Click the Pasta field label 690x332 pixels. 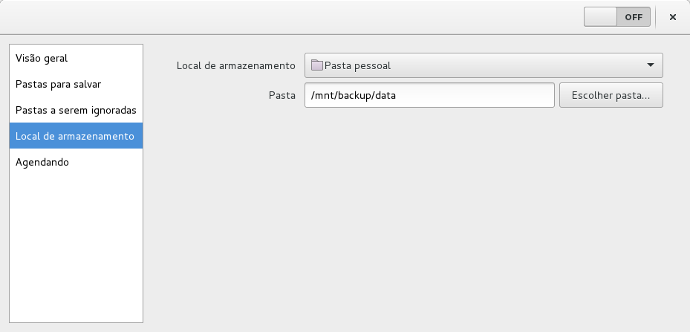pyautogui.click(x=282, y=95)
